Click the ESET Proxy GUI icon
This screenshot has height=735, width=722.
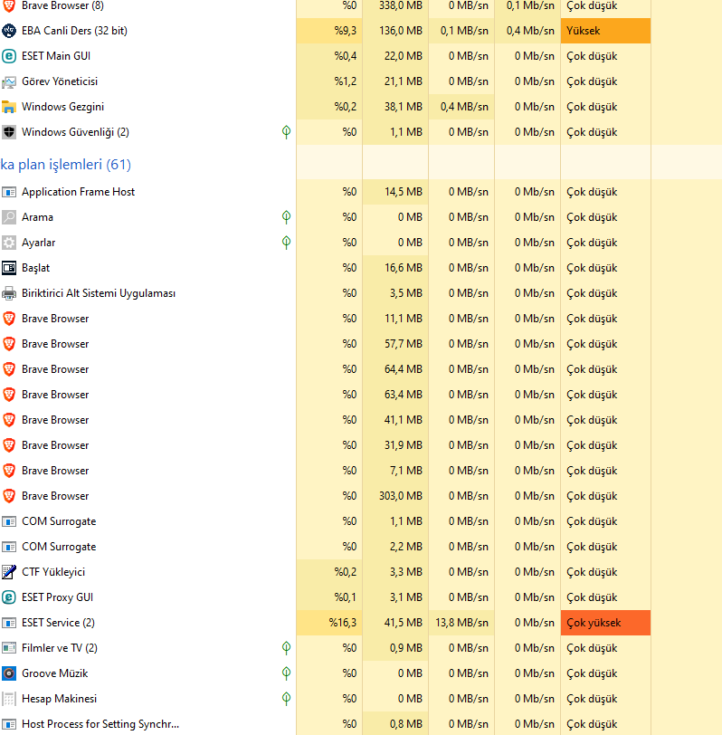pos(9,597)
